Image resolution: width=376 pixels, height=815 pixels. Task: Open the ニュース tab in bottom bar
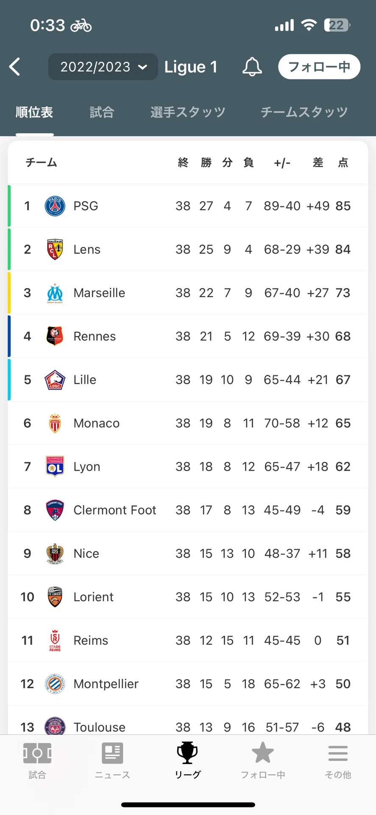tap(112, 761)
